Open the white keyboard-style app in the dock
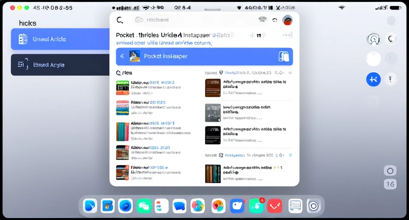The width and height of the screenshot is (409, 220). 295,206
